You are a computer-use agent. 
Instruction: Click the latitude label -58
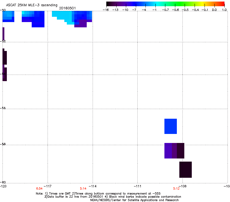point(3,144)
